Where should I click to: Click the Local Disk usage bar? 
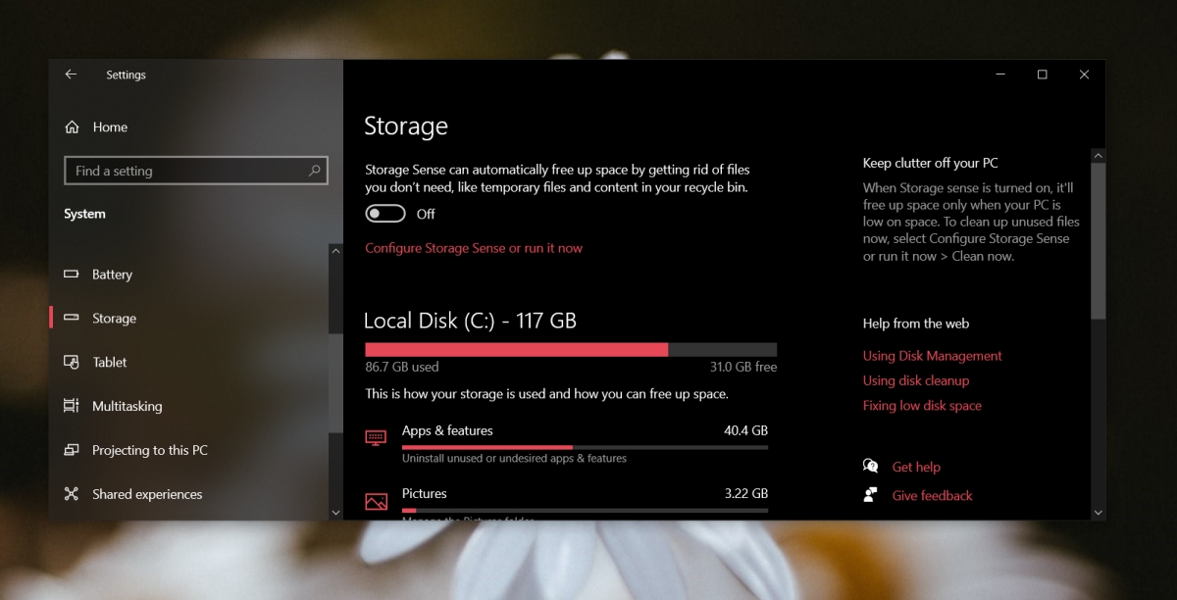[569, 349]
